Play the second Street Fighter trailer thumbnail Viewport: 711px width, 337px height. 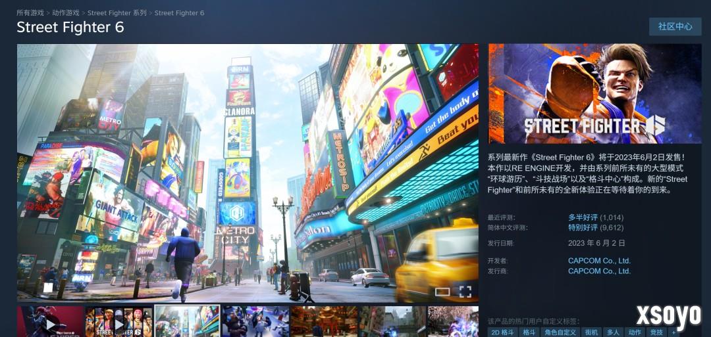[x=119, y=322]
